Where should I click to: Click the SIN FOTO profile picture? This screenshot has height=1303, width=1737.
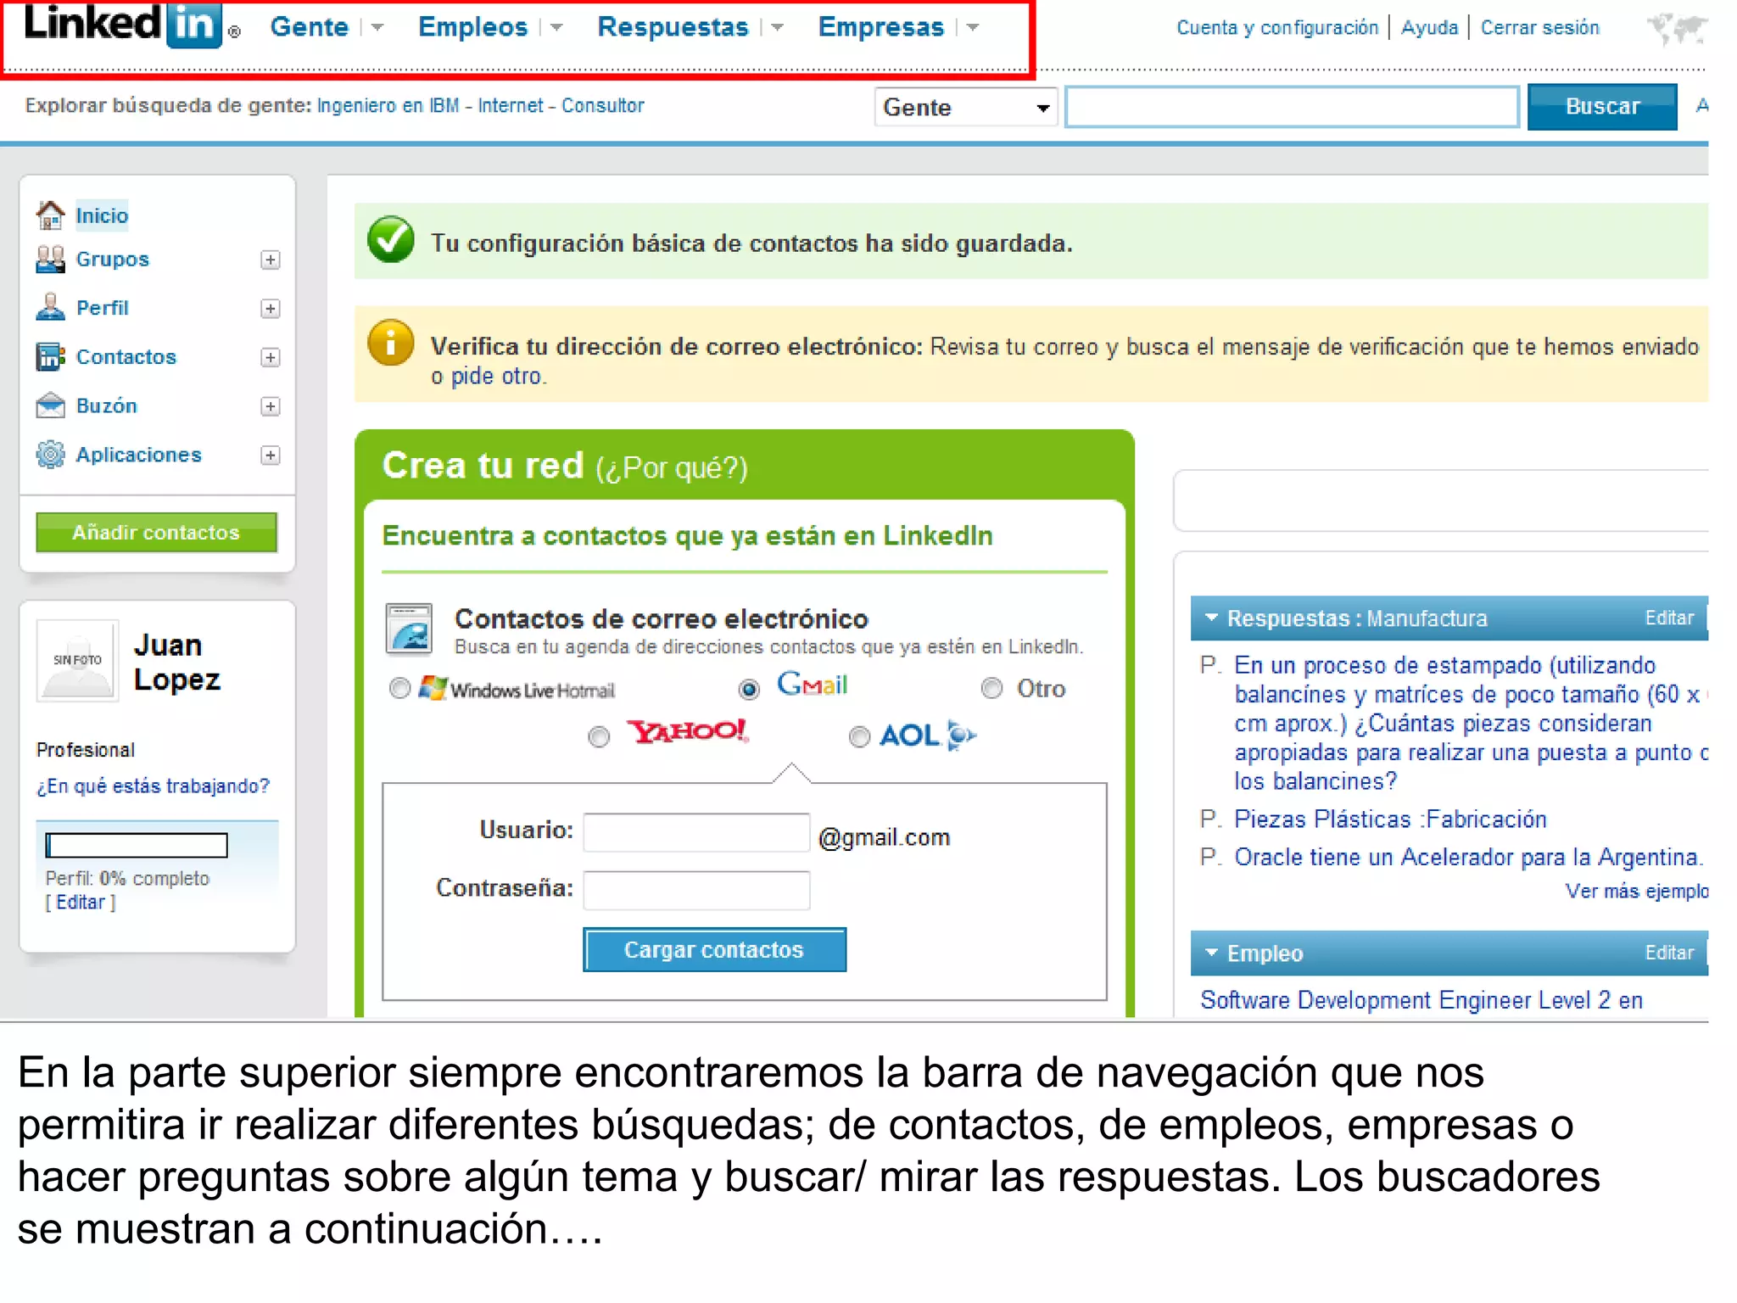[77, 660]
